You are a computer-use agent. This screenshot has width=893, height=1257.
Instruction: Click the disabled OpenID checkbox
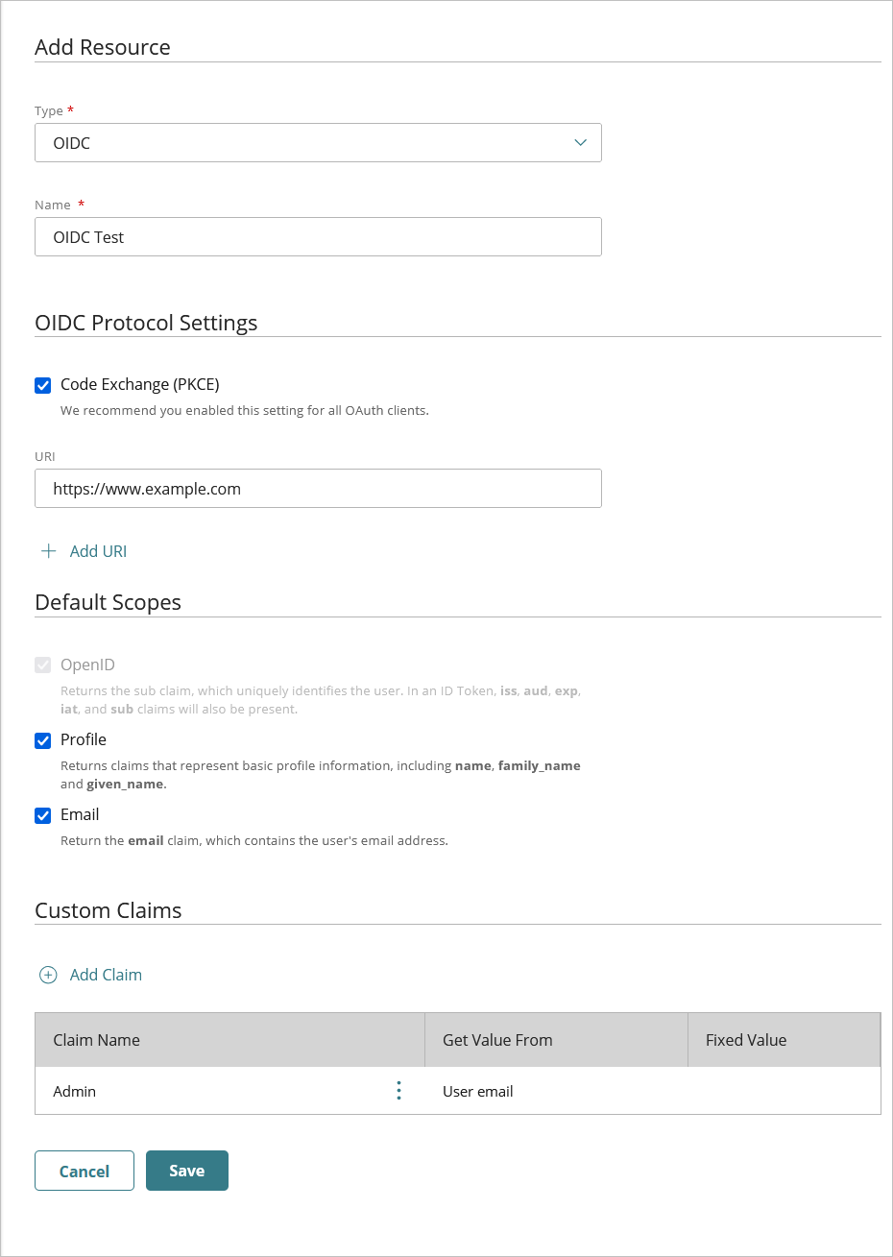click(43, 665)
